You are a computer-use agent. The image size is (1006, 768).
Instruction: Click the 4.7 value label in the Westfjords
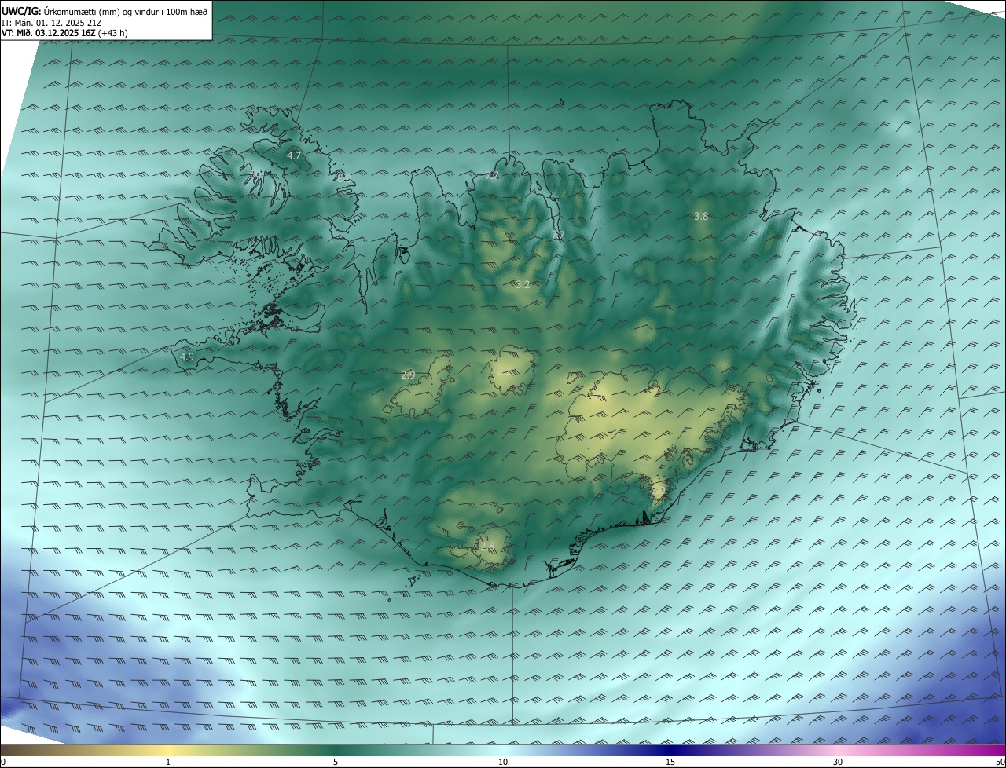(294, 156)
